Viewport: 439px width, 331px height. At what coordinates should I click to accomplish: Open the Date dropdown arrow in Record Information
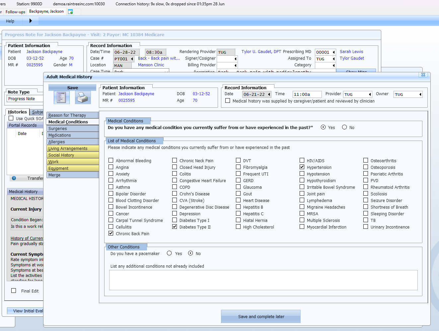269,94
